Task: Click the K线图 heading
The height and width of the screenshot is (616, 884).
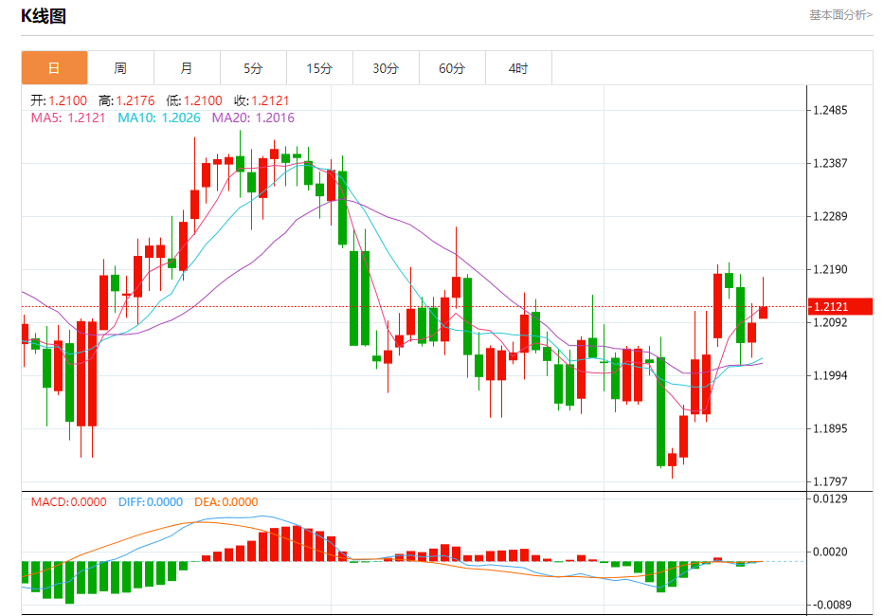Action: click(44, 16)
